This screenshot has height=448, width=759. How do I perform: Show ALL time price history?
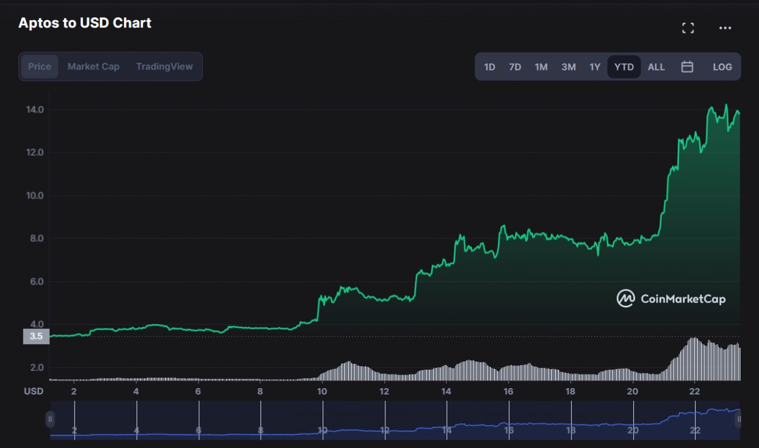pyautogui.click(x=656, y=67)
